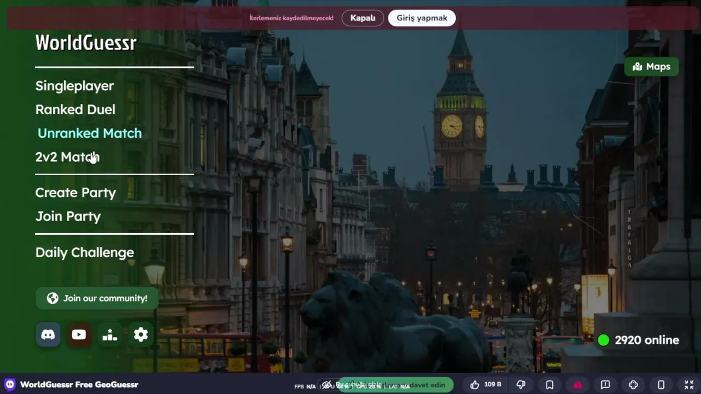This screenshot has width=701, height=394.
Task: Report a problem via flag-exclamation icon
Action: (x=605, y=385)
